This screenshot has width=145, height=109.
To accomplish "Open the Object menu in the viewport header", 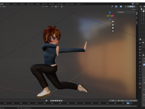I will [x=4, y=6].
